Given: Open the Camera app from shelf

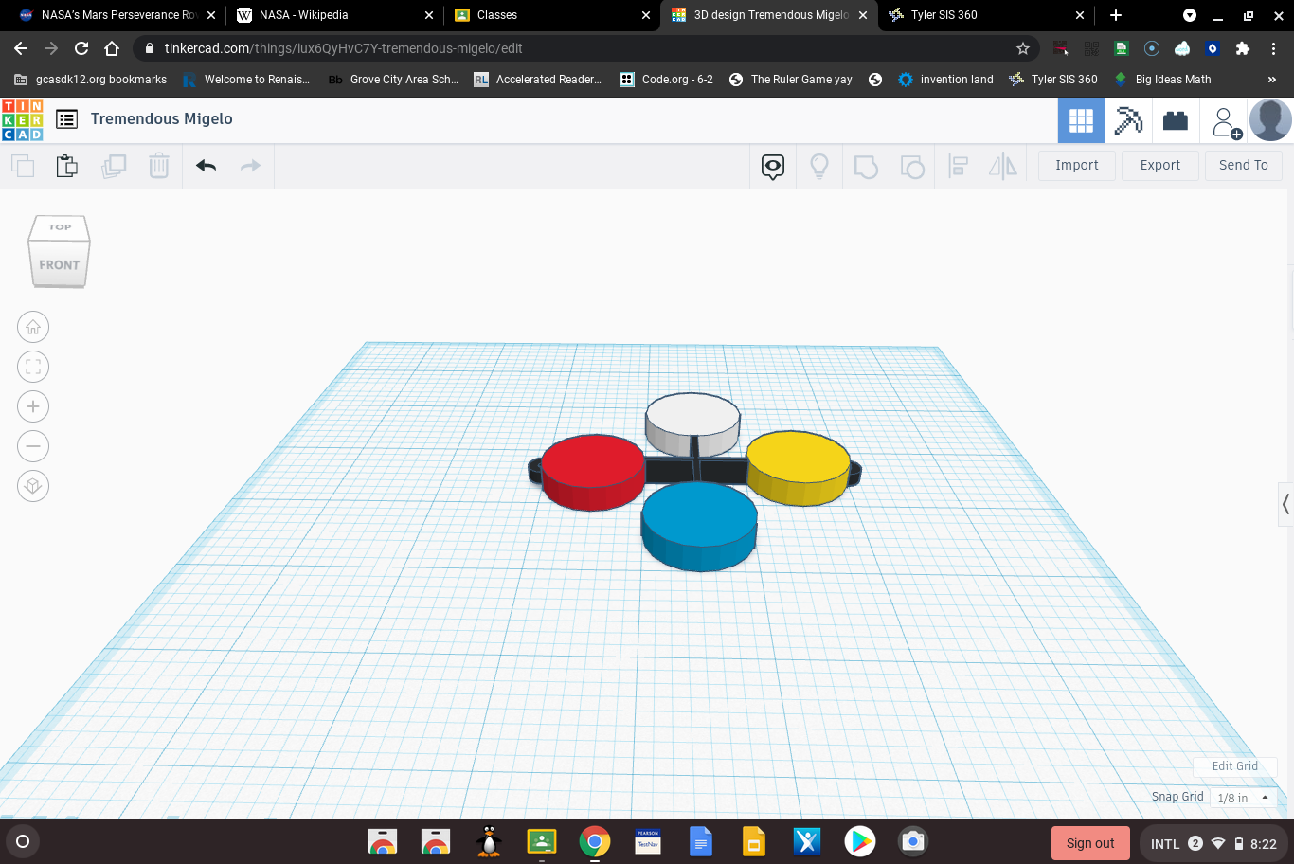Looking at the screenshot, I should [x=913, y=841].
